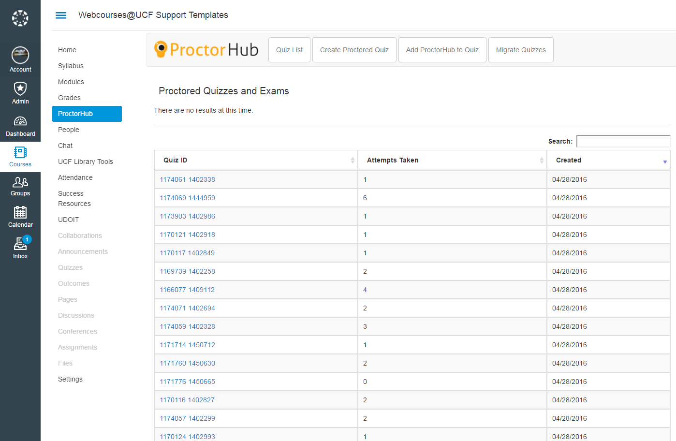
Task: Click the Canvas logo icon
Action: click(x=20, y=18)
